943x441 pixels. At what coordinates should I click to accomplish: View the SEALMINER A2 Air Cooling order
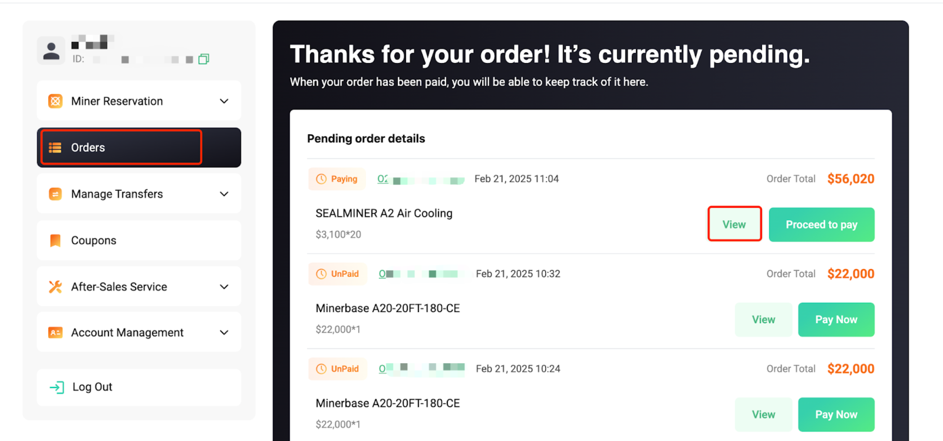click(734, 224)
